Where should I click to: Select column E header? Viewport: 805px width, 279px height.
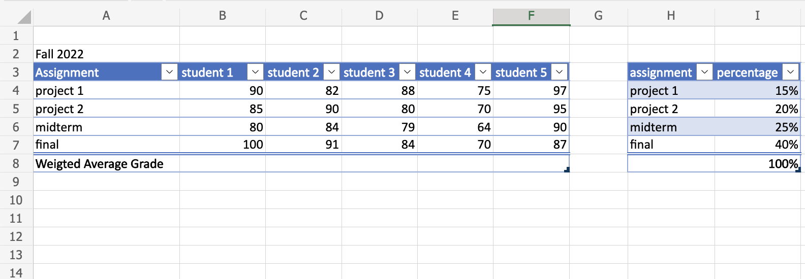coord(455,16)
